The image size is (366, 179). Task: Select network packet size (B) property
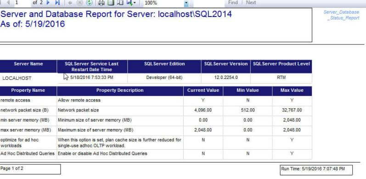pyautogui.click(x=24, y=110)
